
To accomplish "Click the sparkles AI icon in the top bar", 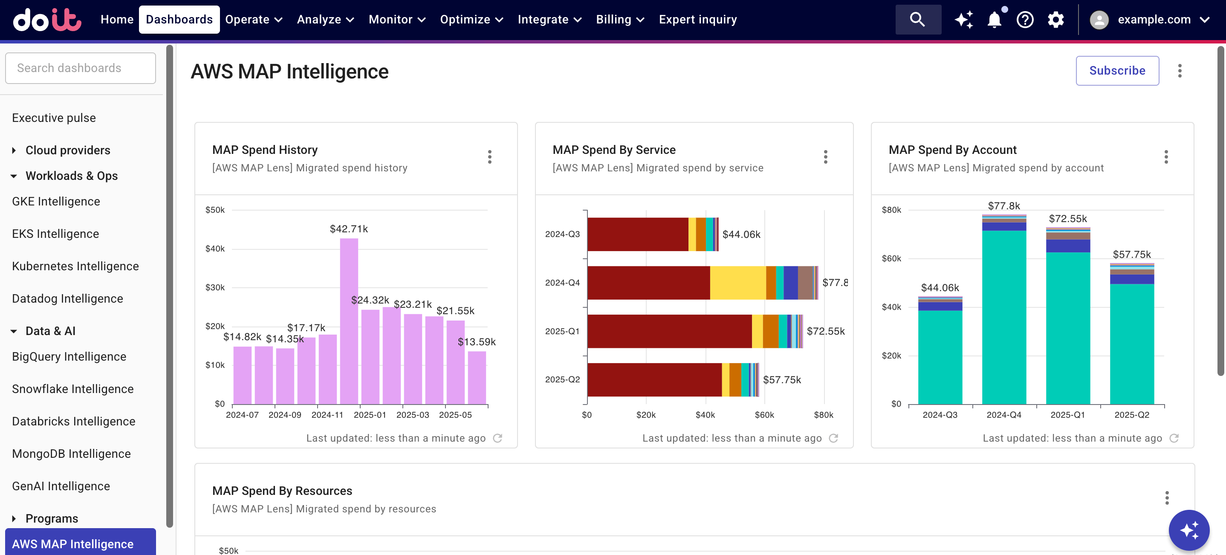I will click(x=964, y=20).
